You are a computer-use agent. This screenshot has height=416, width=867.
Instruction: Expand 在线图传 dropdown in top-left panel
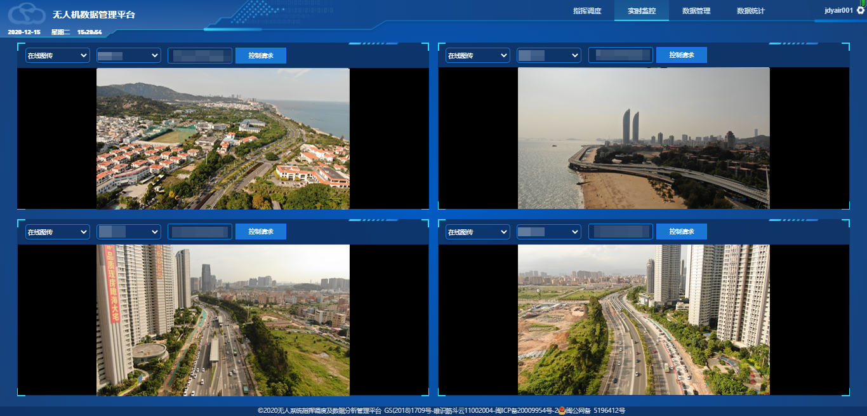coord(57,56)
